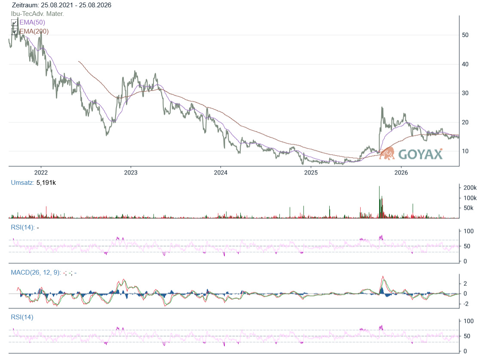490x355 pixels.
Task: Click the price axis value 50
Action: coord(465,35)
